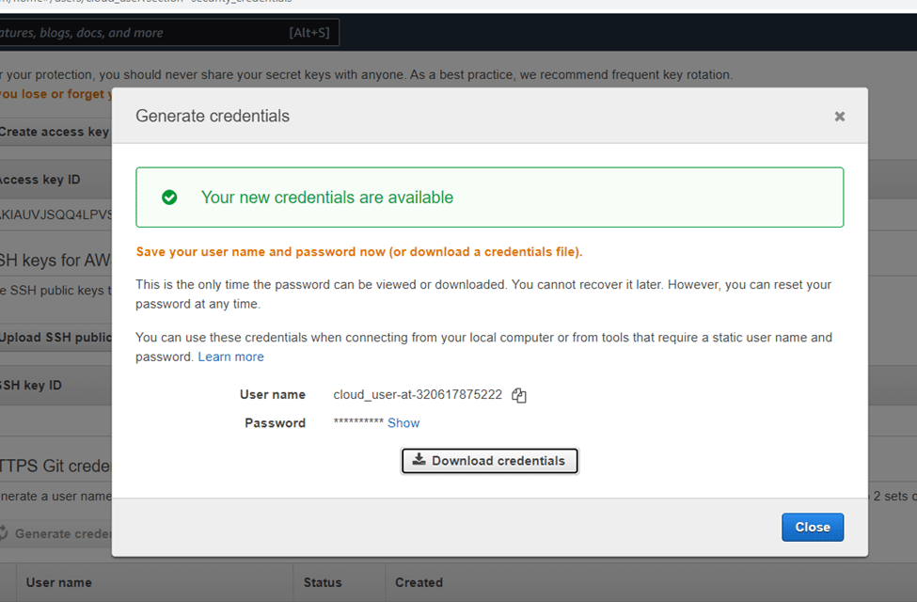
Task: Click the green success checkmark icon
Action: click(x=169, y=198)
